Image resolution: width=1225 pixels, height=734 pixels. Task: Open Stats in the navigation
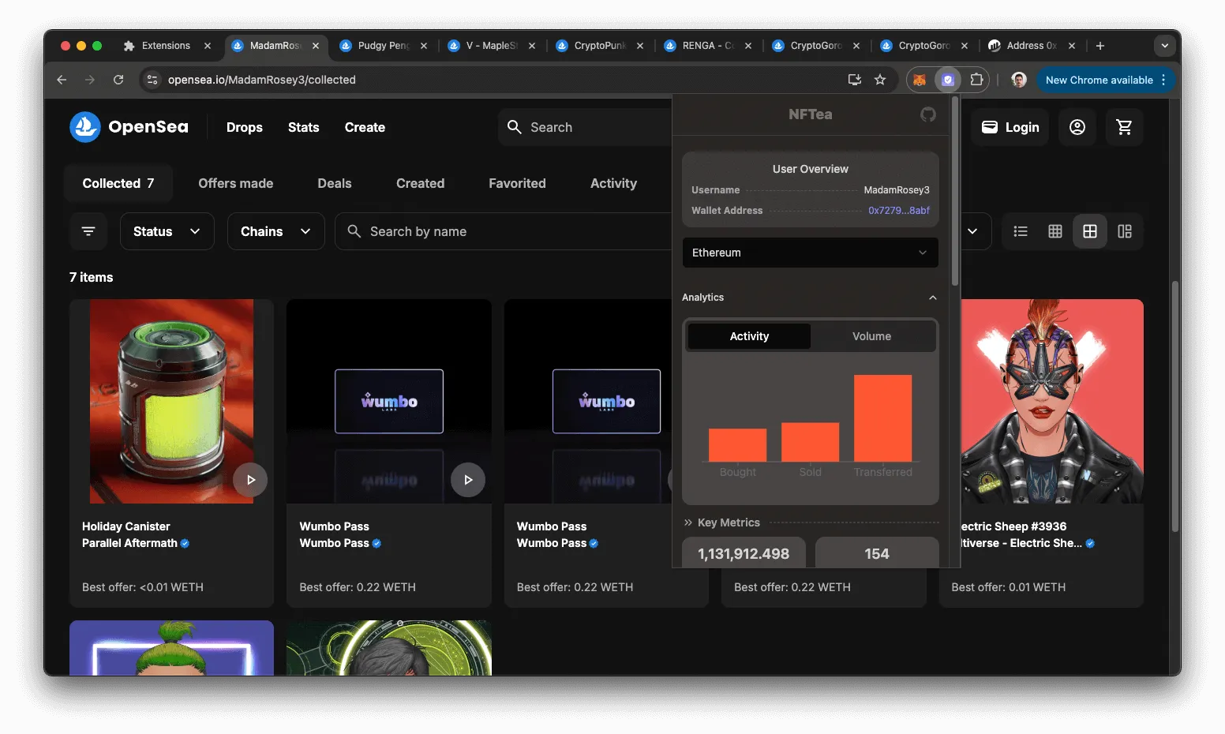(x=304, y=127)
